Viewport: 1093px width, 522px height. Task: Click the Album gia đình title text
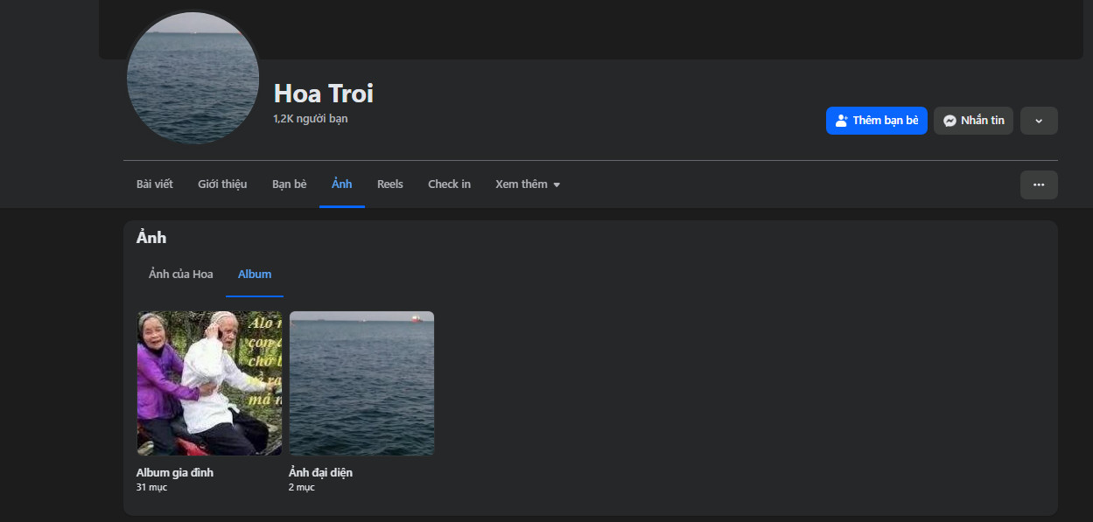[x=175, y=473]
